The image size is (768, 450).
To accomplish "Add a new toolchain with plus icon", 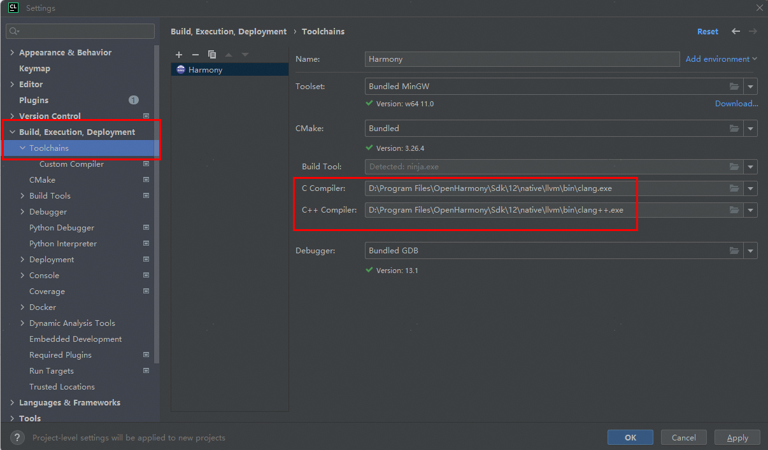I will (x=179, y=55).
